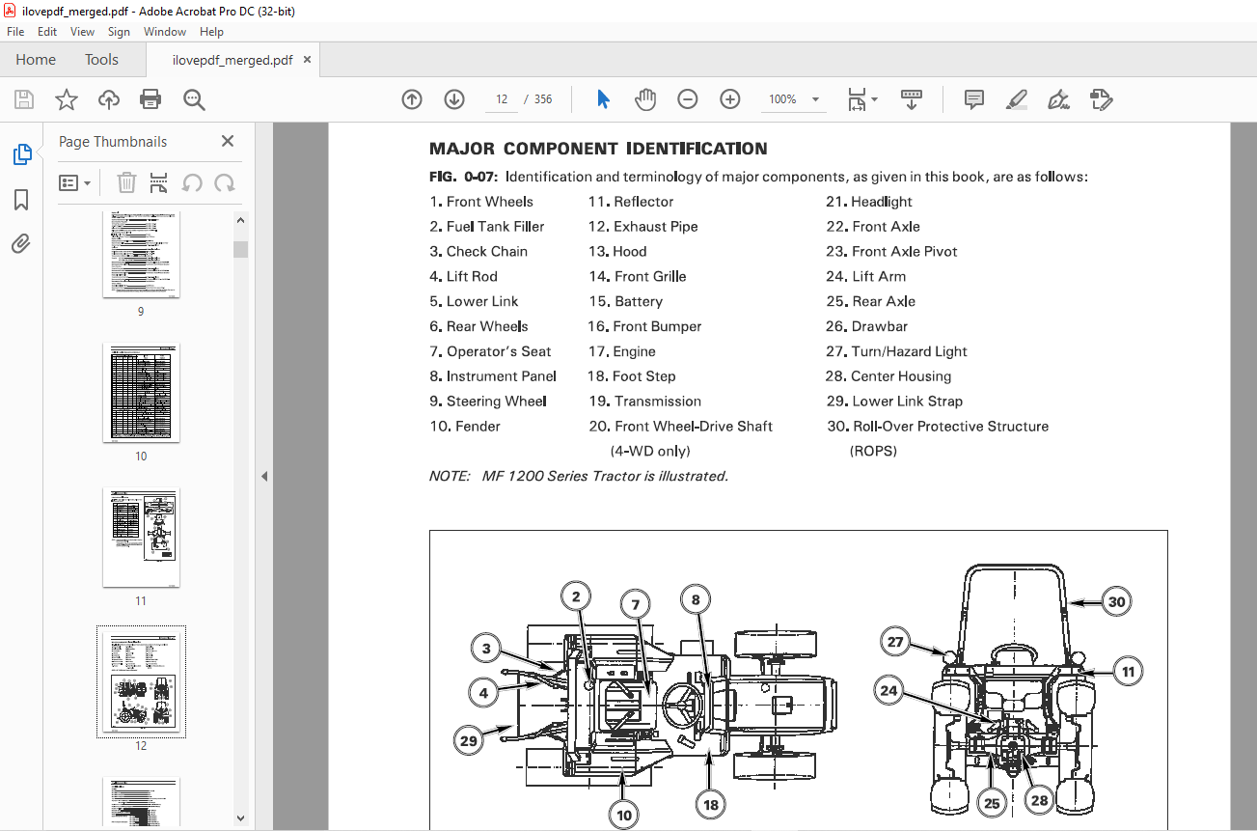This screenshot has height=831, width=1257.
Task: Bookmark this file with the star icon
Action: (x=66, y=99)
